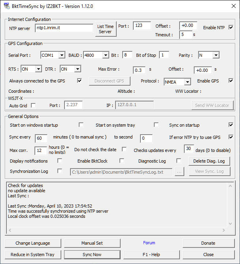240x264 pixels.
Task: Toggle If error NTP try to use GPS
Action: click(231, 137)
